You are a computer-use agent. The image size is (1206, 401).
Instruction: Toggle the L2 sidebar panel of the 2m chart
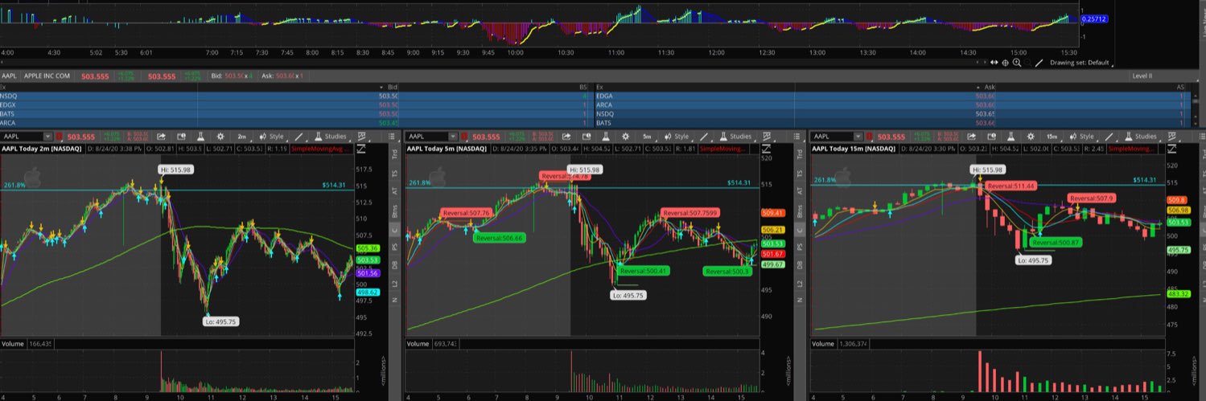click(x=393, y=282)
